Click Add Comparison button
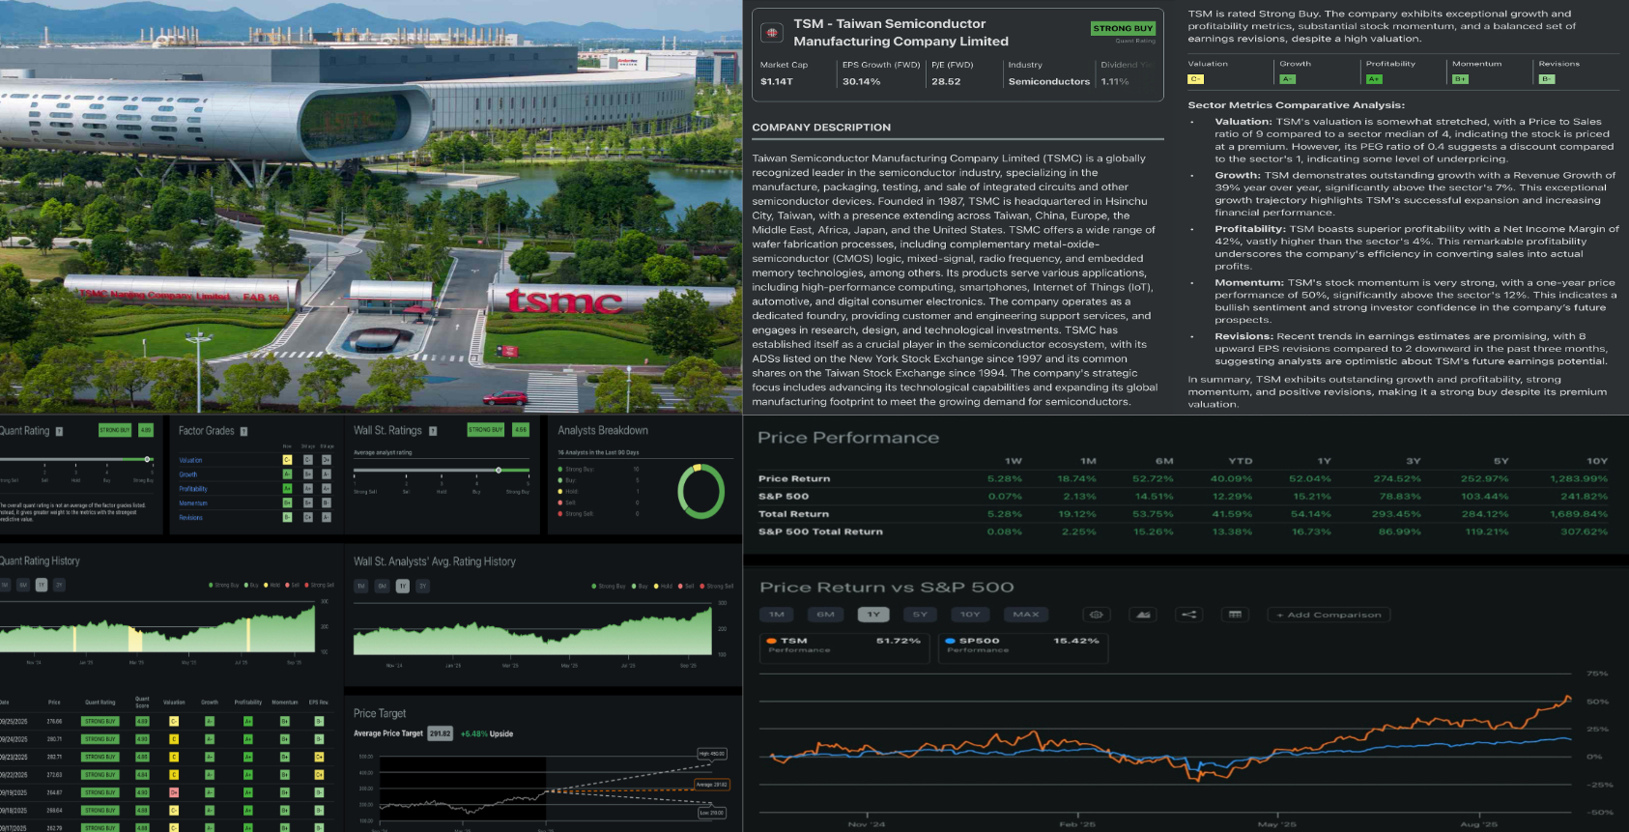 point(1329,615)
